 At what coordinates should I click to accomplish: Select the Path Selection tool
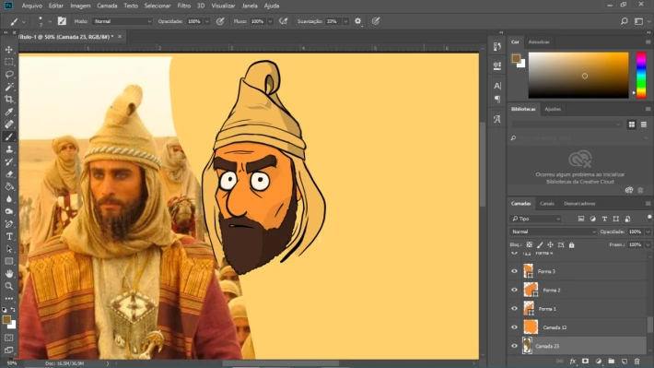pyautogui.click(x=9, y=249)
